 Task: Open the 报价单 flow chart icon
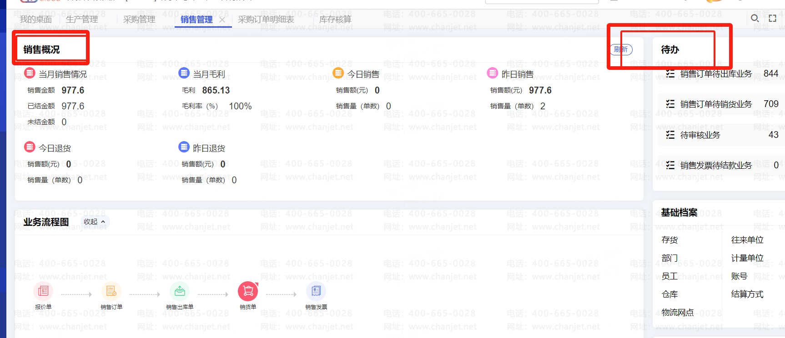tap(43, 291)
